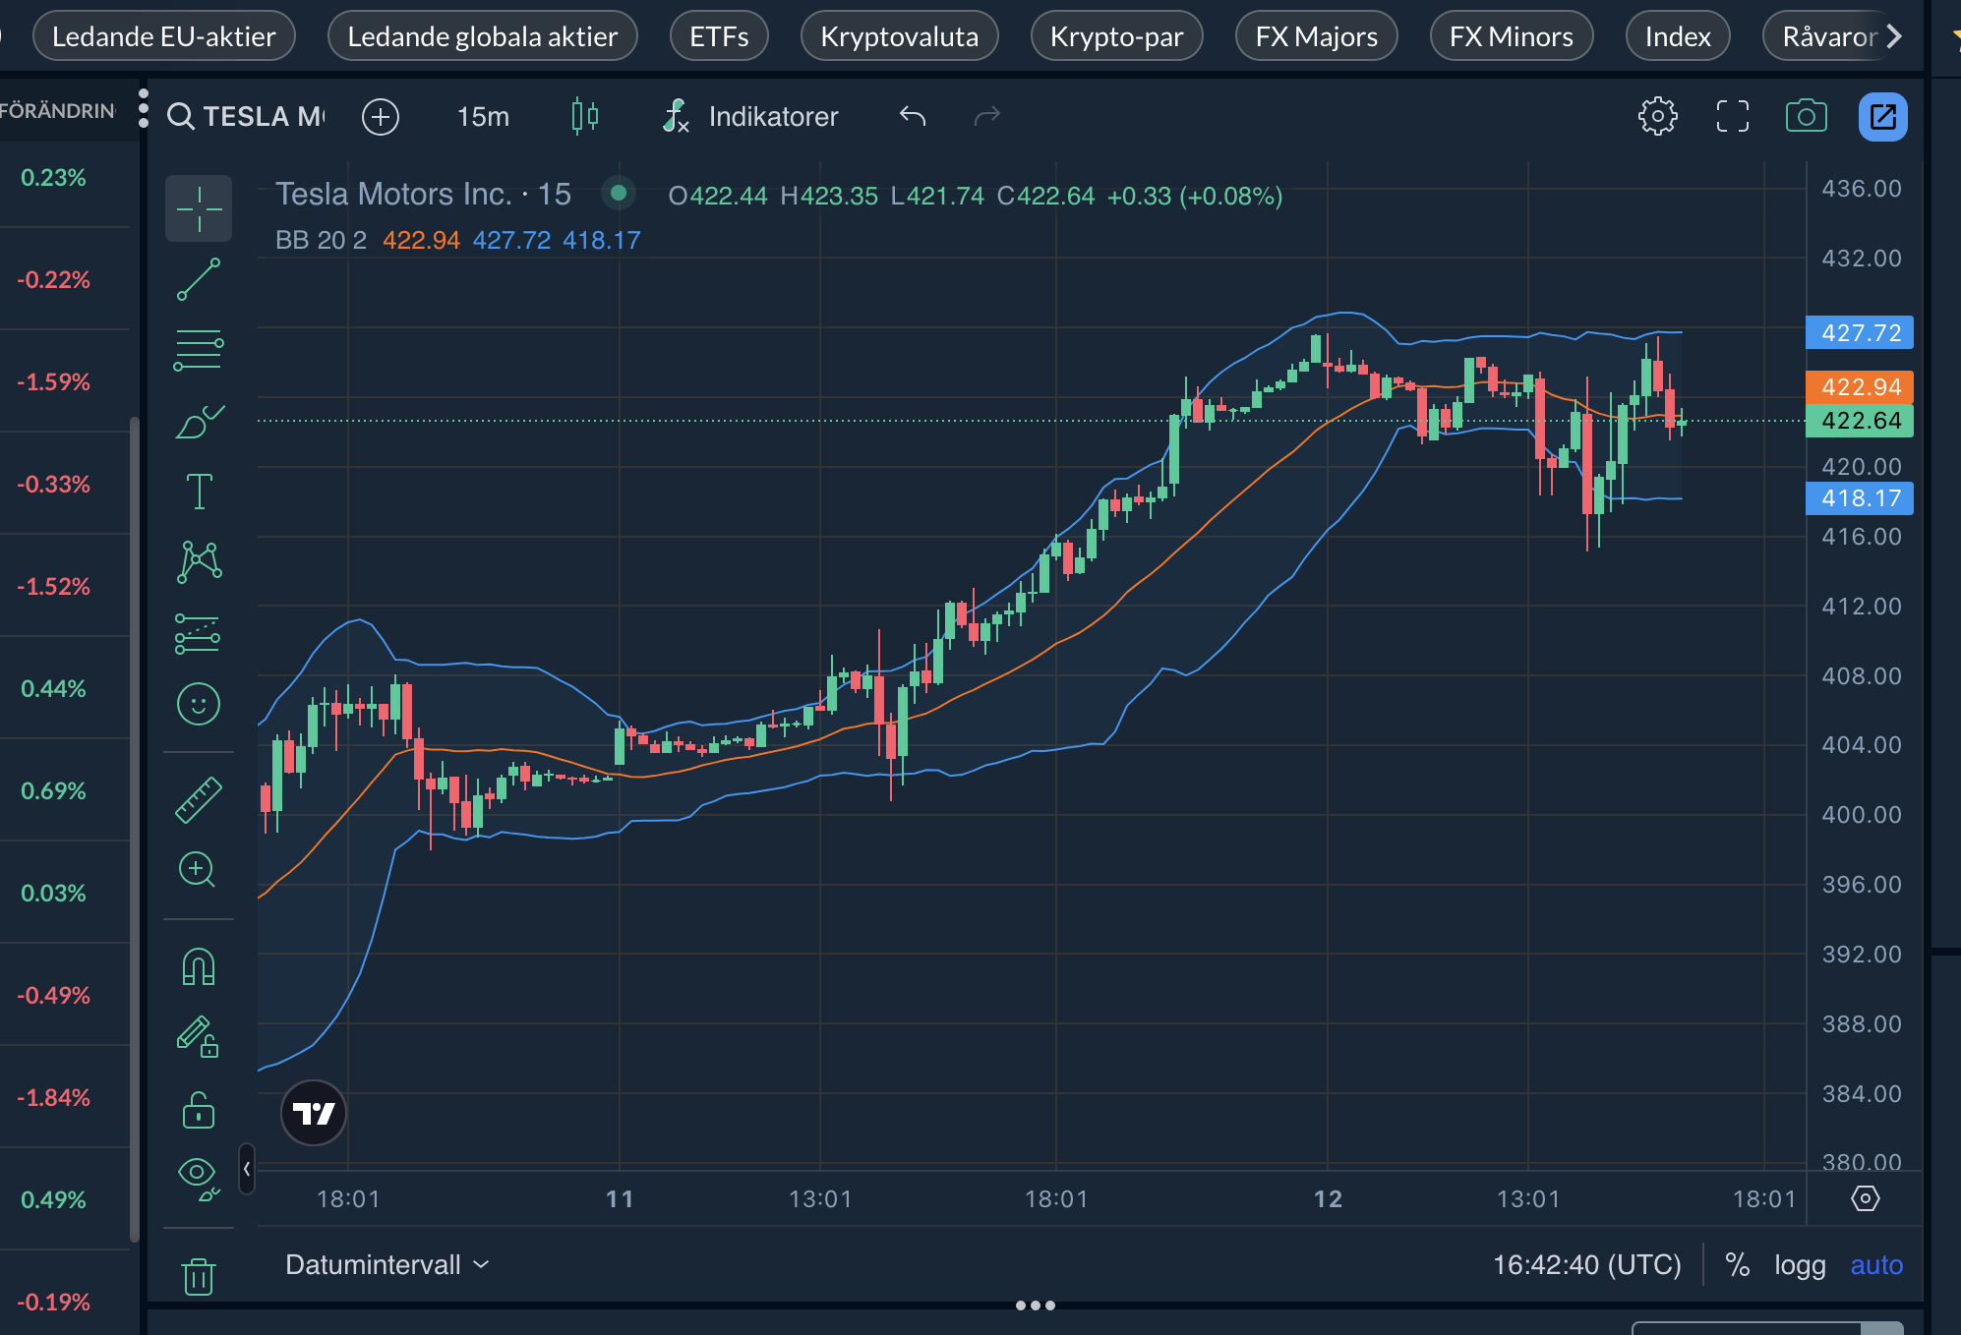Switch to the Kryptovaluta tab
The image size is (1961, 1335).
[899, 36]
